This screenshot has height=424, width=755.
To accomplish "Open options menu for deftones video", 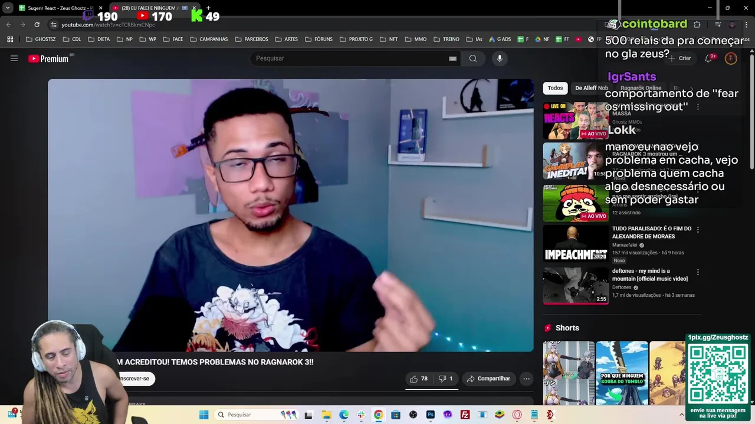I will 698,272.
